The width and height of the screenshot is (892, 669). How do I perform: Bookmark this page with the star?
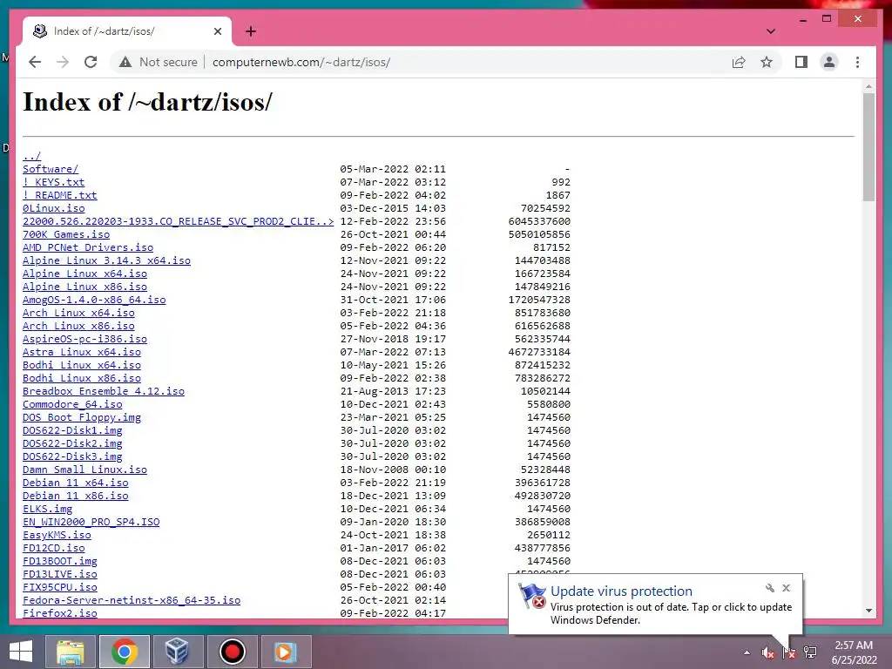(x=767, y=62)
